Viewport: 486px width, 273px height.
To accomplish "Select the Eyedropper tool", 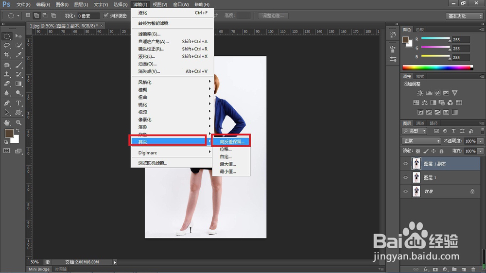I will (18, 55).
